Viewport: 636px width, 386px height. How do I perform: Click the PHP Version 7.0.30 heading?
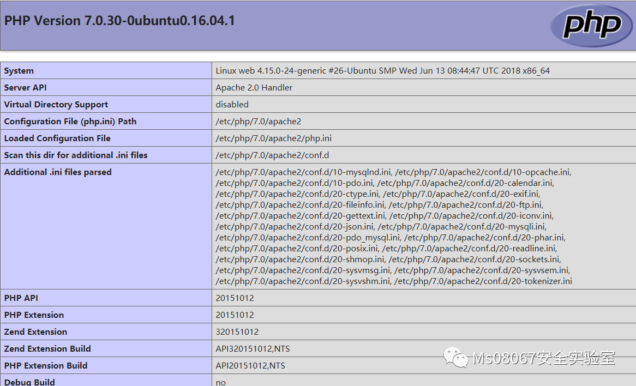119,21
